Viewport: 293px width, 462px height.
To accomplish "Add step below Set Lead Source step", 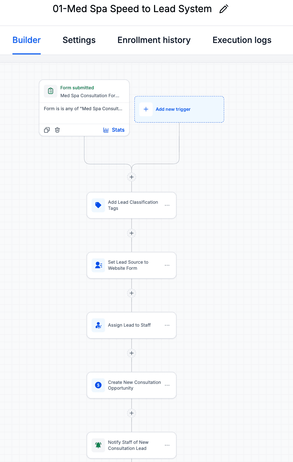I will pyautogui.click(x=132, y=293).
